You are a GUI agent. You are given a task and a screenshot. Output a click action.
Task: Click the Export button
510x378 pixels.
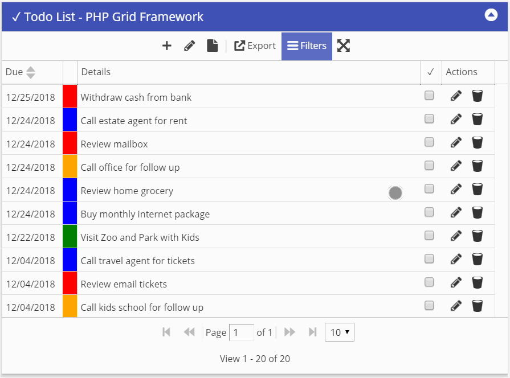tap(255, 46)
